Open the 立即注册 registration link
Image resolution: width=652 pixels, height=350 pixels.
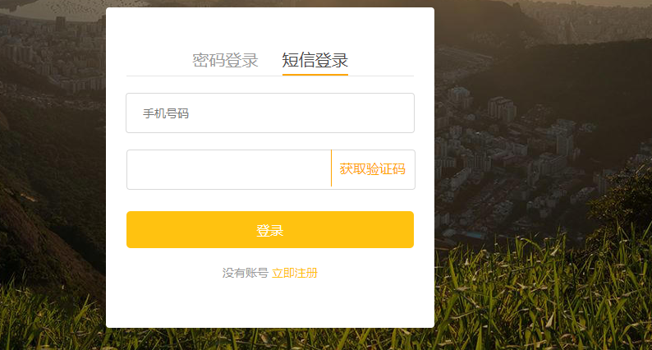coord(294,273)
